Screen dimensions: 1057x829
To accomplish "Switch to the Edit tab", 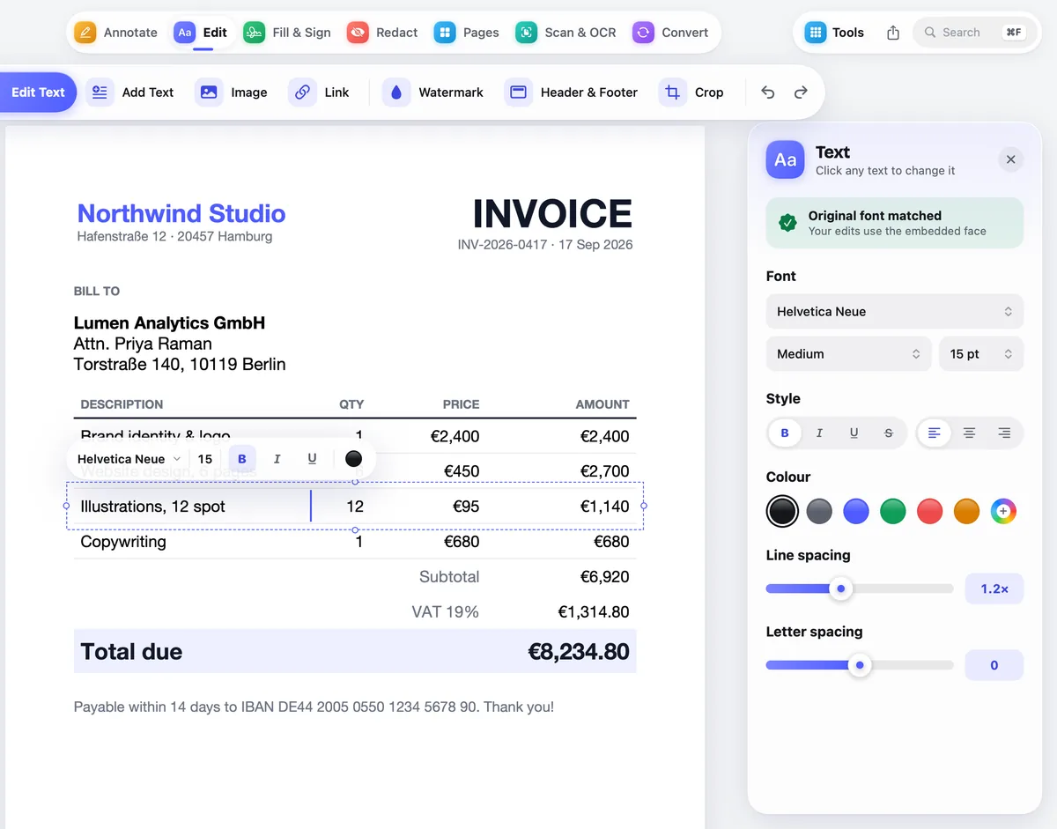I will click(202, 33).
